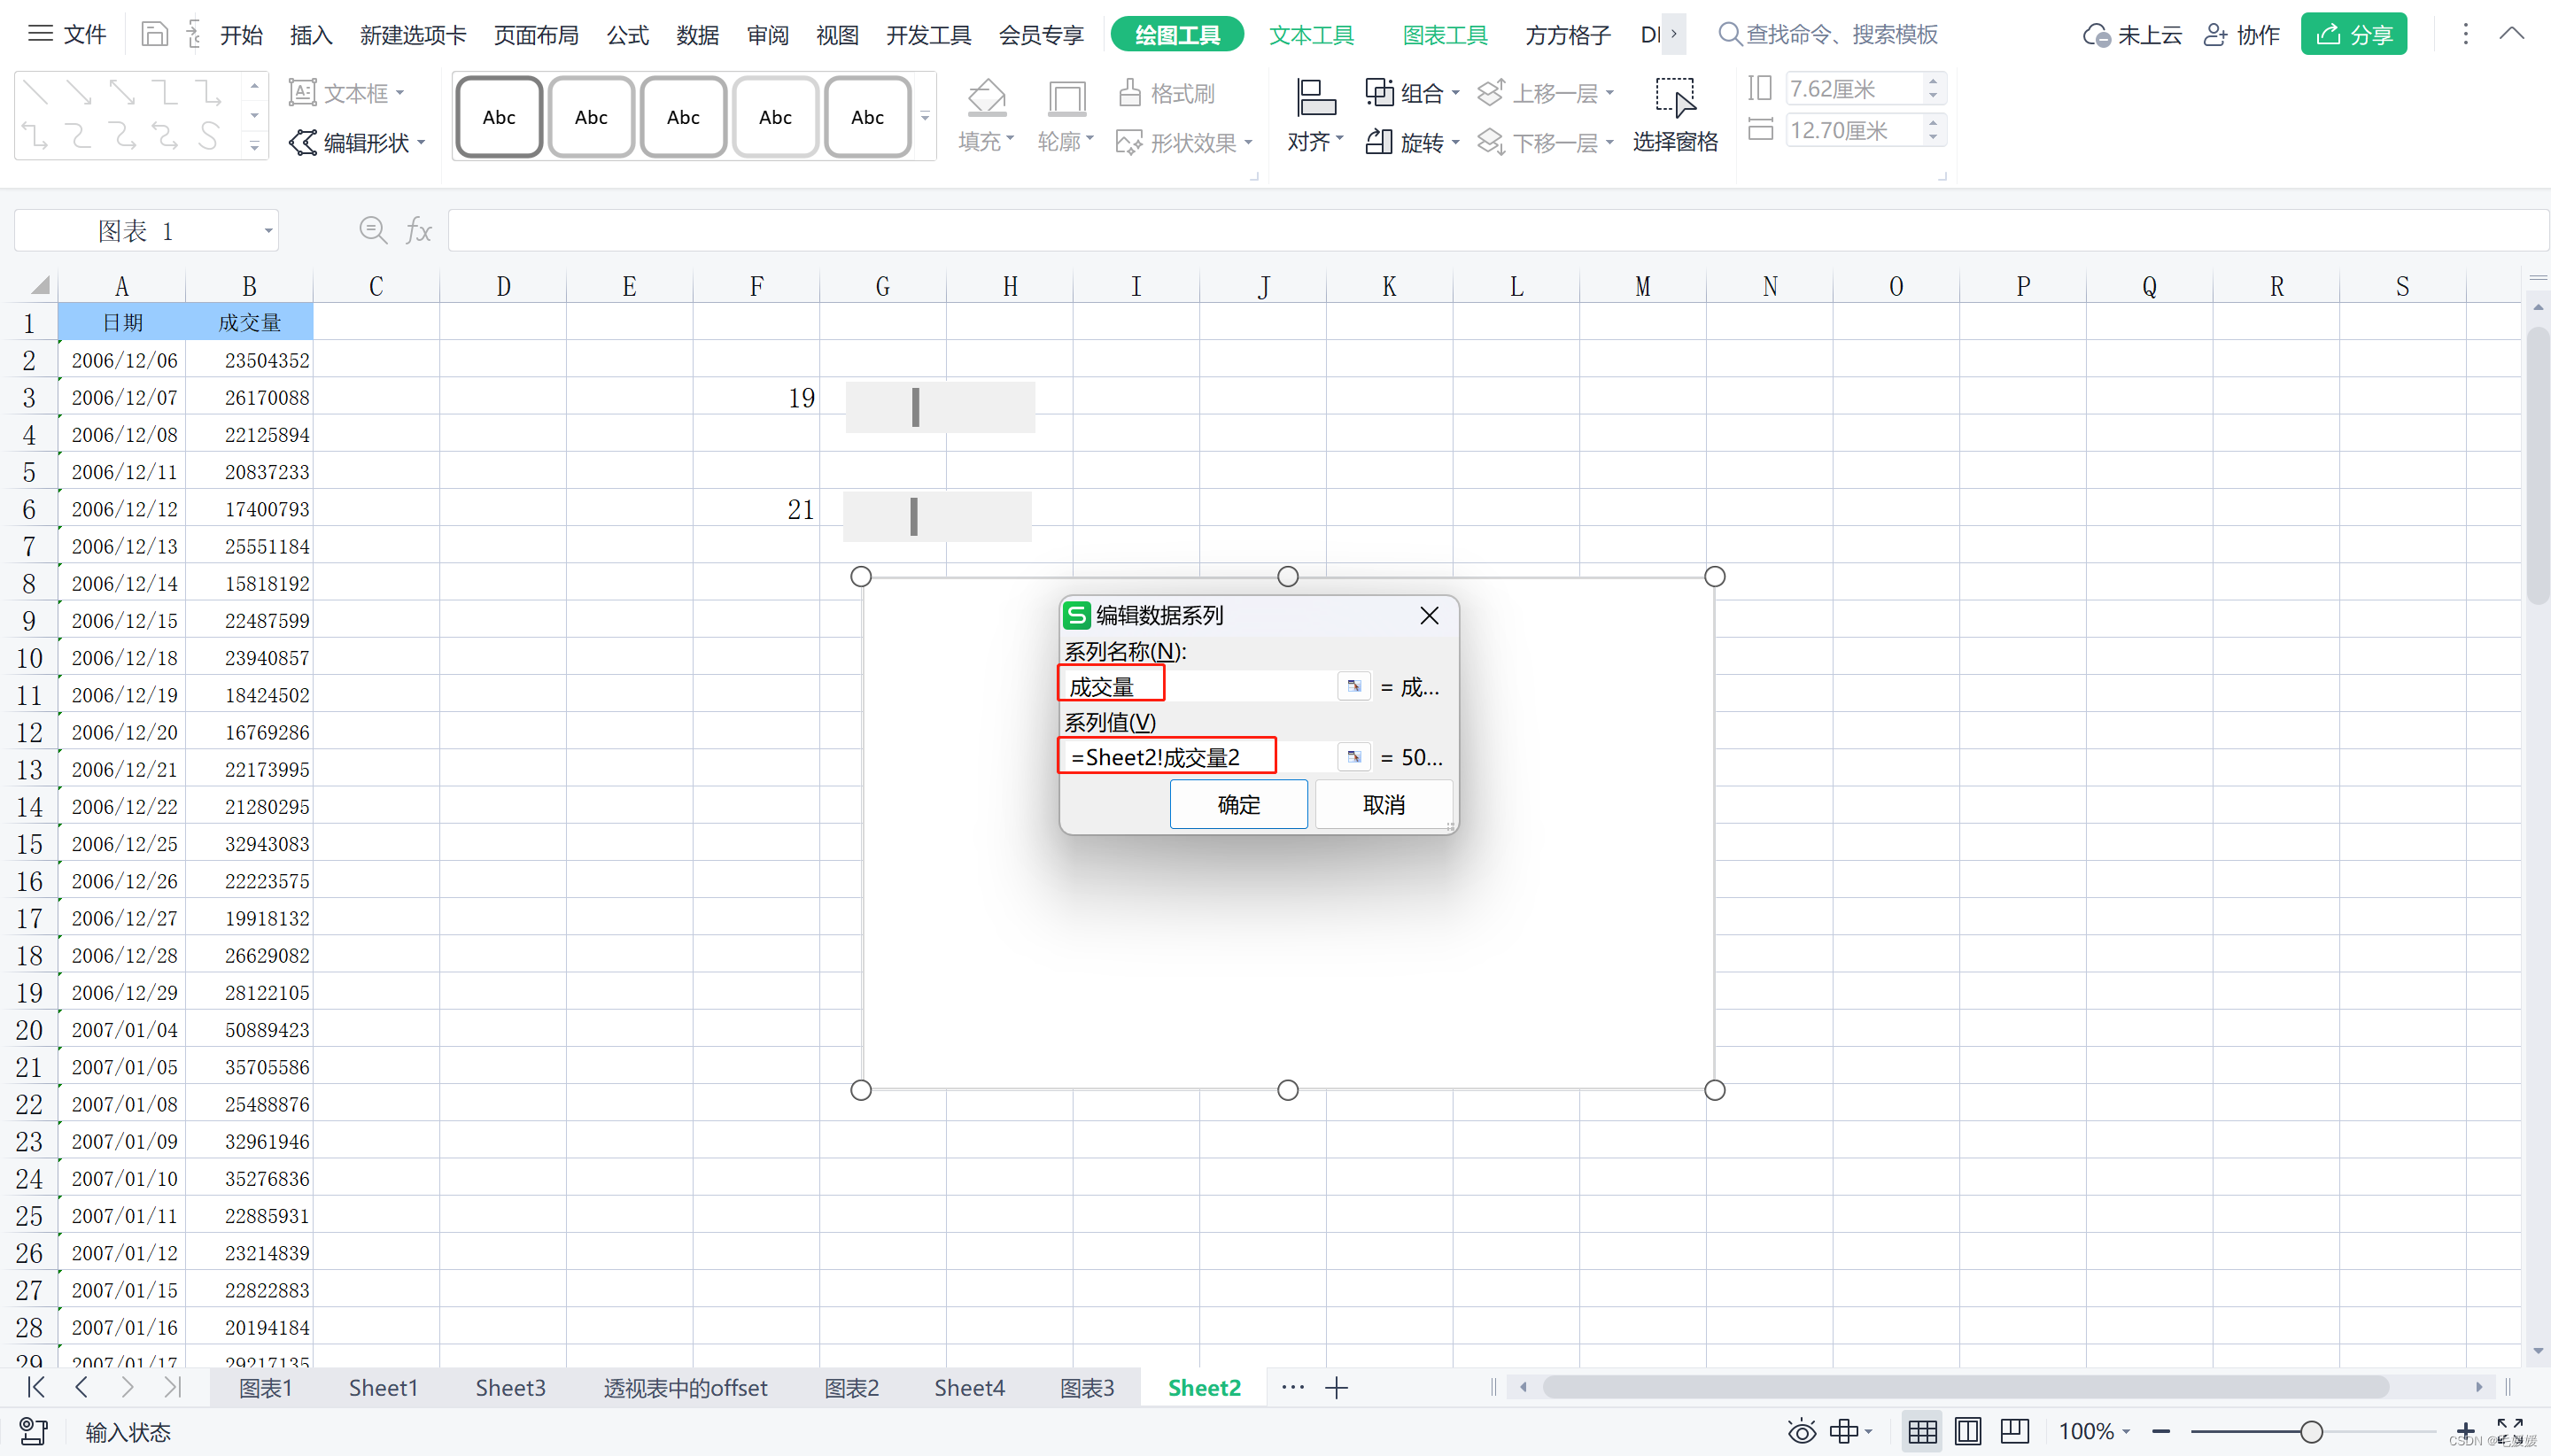The width and height of the screenshot is (2551, 1456).
Task: Click range picker for 系列名称
Action: [1354, 686]
